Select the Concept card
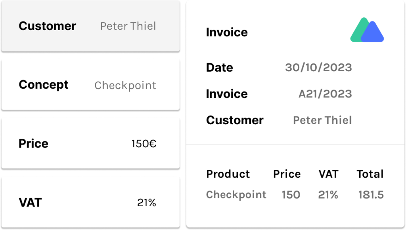Viewport: 406px width, 230px height. 90,85
